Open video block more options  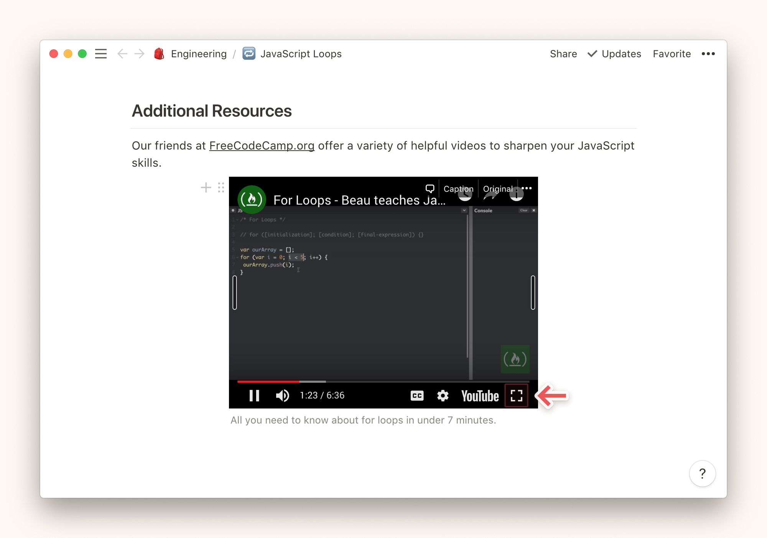tap(527, 188)
